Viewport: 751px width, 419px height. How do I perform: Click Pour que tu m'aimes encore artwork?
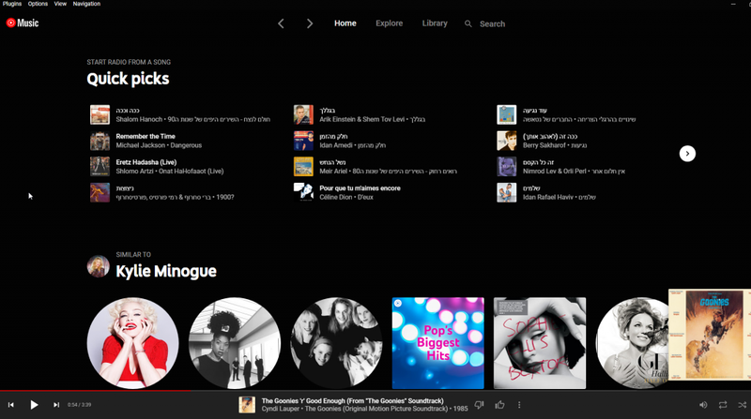303,192
